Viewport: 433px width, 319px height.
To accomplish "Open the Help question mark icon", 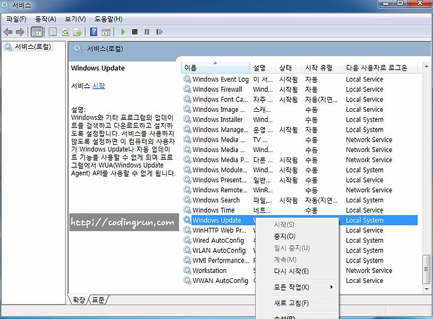I will click(x=94, y=32).
